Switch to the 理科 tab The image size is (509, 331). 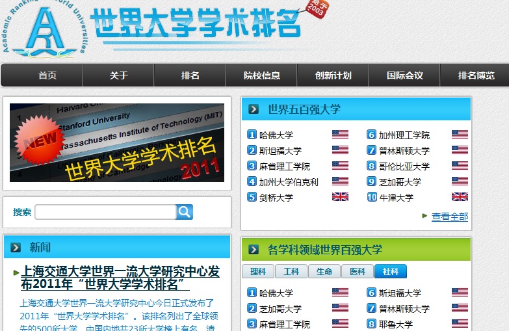(x=258, y=272)
